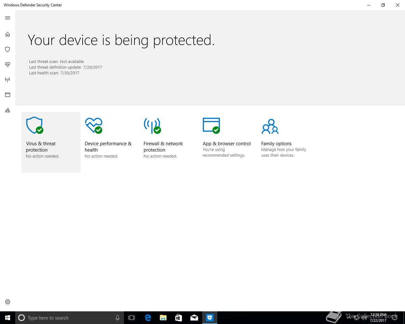Click the large App & browser window icon
The height and width of the screenshot is (324, 405).
(211, 126)
